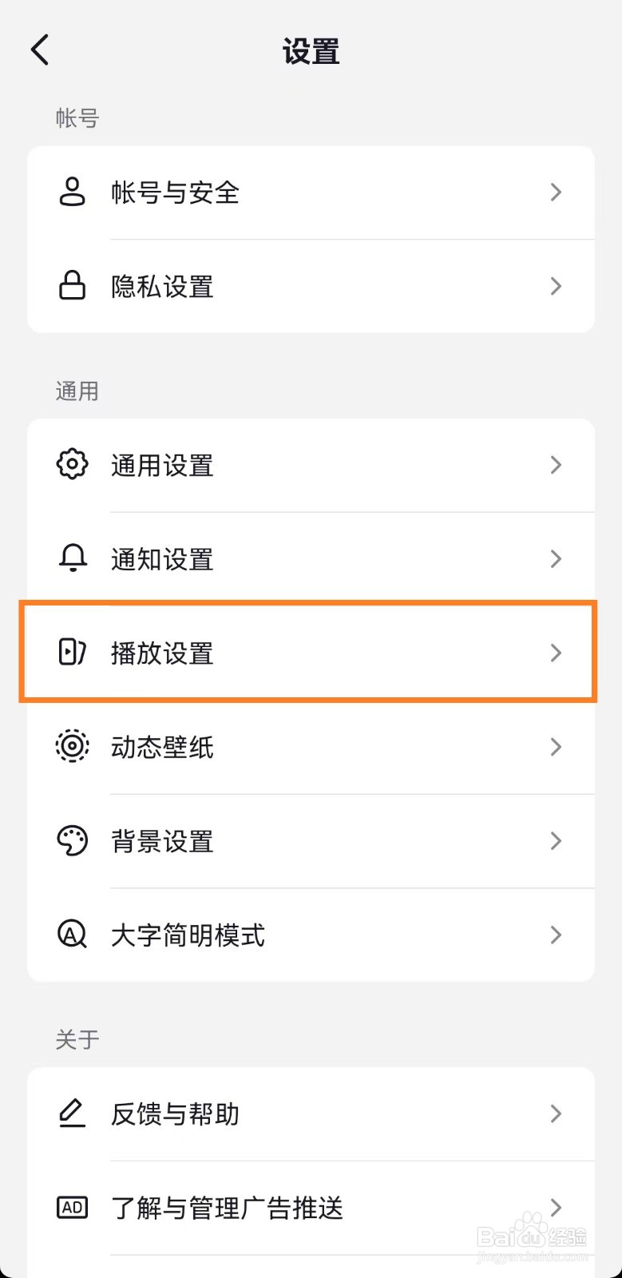Screen dimensions: 622x1278
Task: Tap the back arrow icon
Action: (40, 50)
